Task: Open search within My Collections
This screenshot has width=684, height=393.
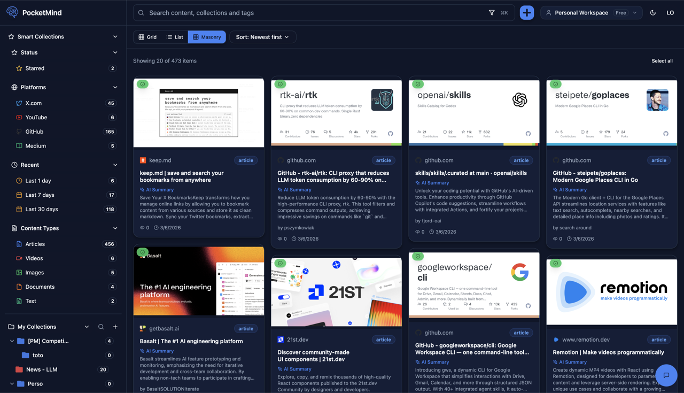Action: click(x=100, y=326)
